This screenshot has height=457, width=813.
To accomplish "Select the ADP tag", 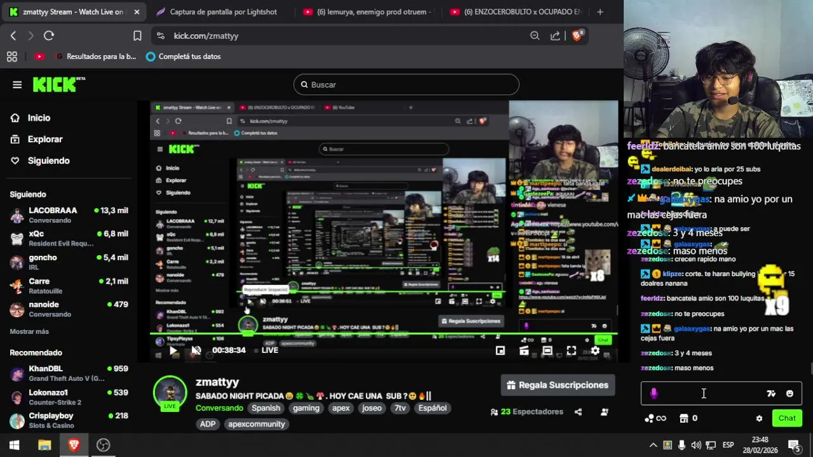I will coord(208,424).
